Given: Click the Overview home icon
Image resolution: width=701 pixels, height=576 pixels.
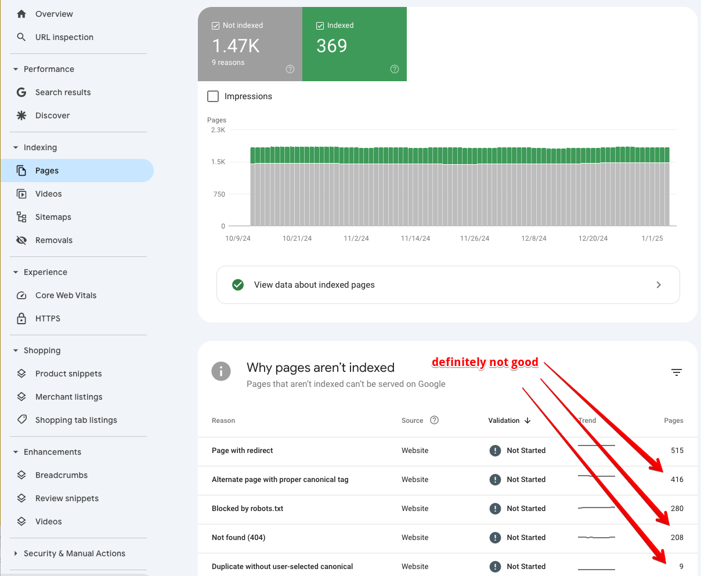Looking at the screenshot, I should [21, 14].
